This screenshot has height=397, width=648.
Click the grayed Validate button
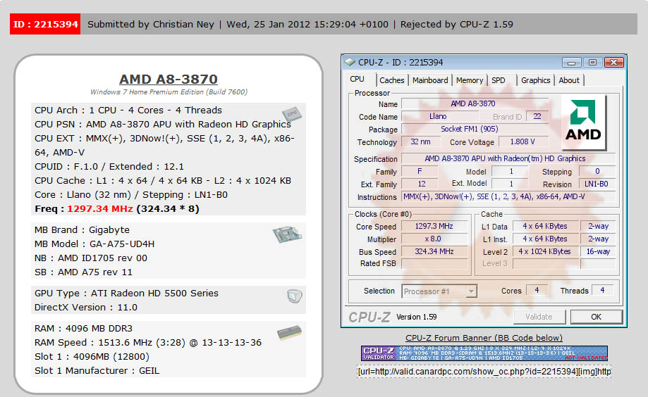pos(539,317)
